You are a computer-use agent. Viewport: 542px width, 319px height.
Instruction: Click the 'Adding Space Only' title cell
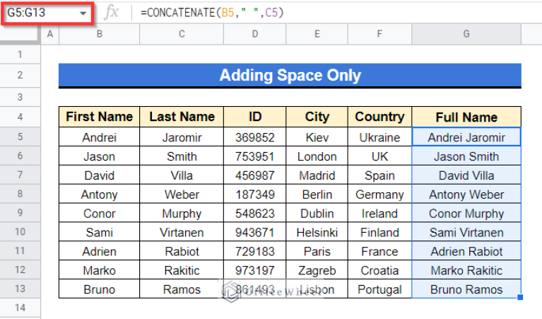click(x=290, y=75)
